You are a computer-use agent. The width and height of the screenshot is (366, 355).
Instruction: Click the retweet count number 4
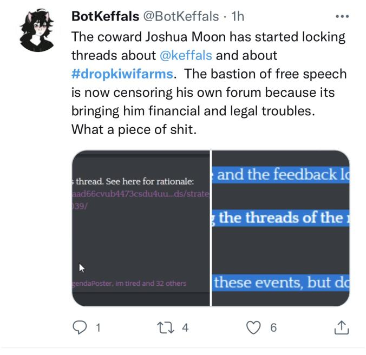[185, 327]
